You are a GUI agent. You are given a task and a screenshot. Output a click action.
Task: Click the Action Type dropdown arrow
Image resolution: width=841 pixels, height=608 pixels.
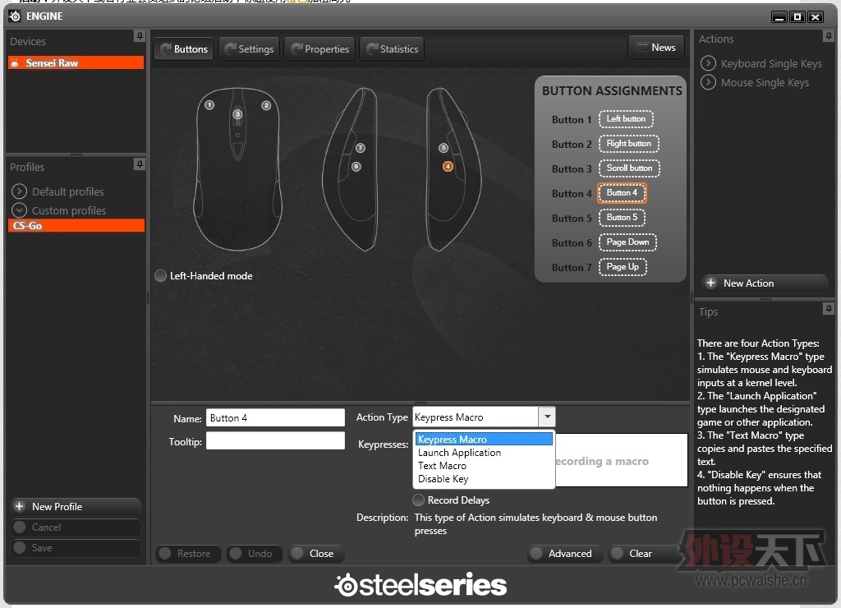tap(546, 417)
